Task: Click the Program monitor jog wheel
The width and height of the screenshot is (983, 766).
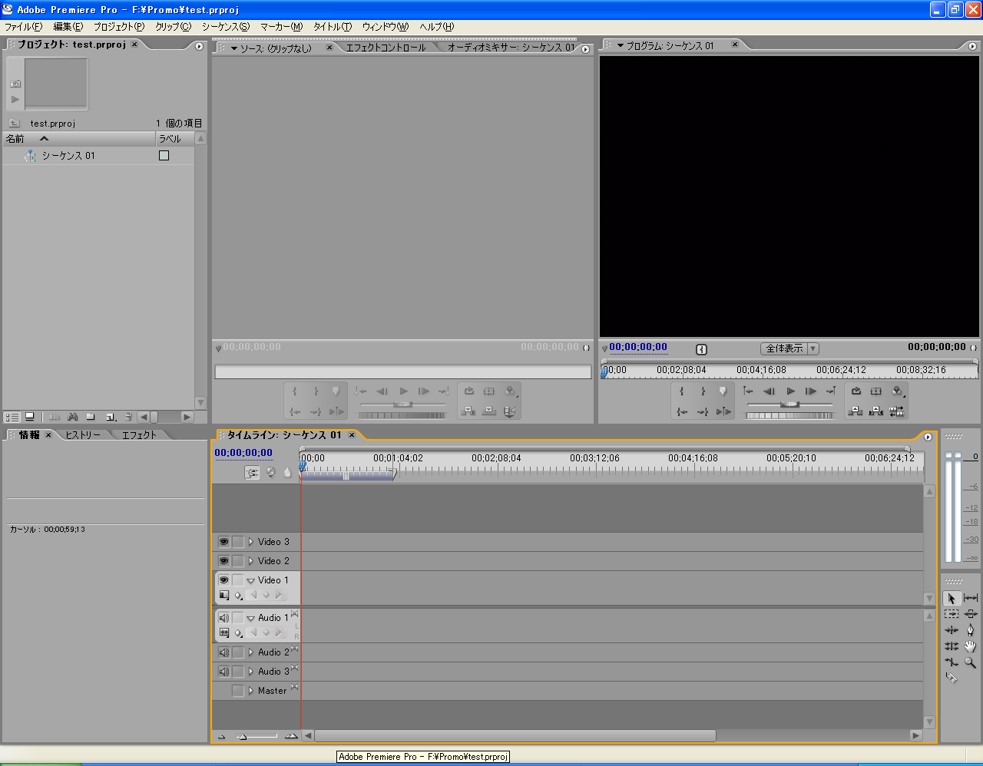Action: click(x=789, y=415)
